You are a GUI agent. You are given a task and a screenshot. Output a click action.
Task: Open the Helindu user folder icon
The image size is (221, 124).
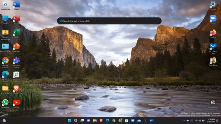point(6,35)
